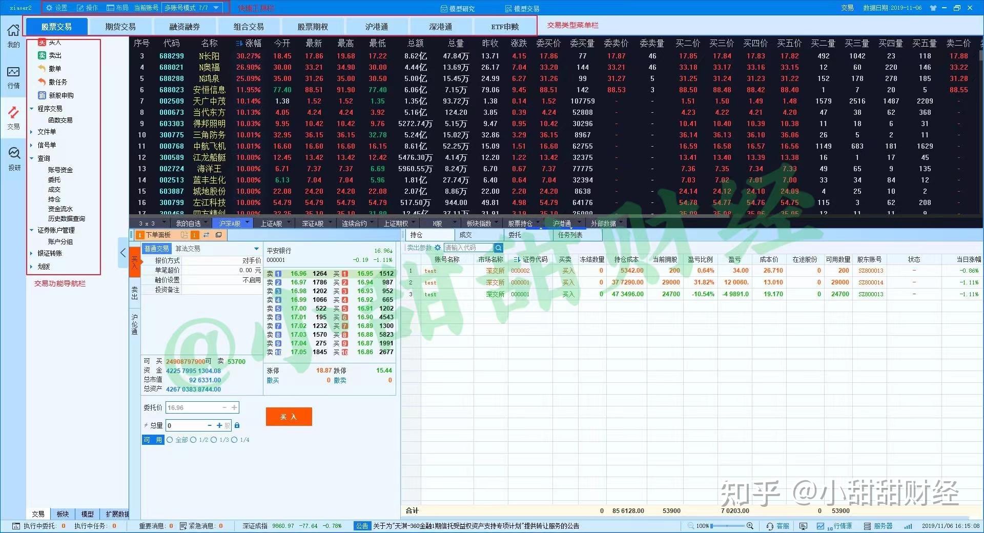Image resolution: width=984 pixels, height=533 pixels.
Task: Collapse the 证券账户管理 tree node
Action: [32, 230]
